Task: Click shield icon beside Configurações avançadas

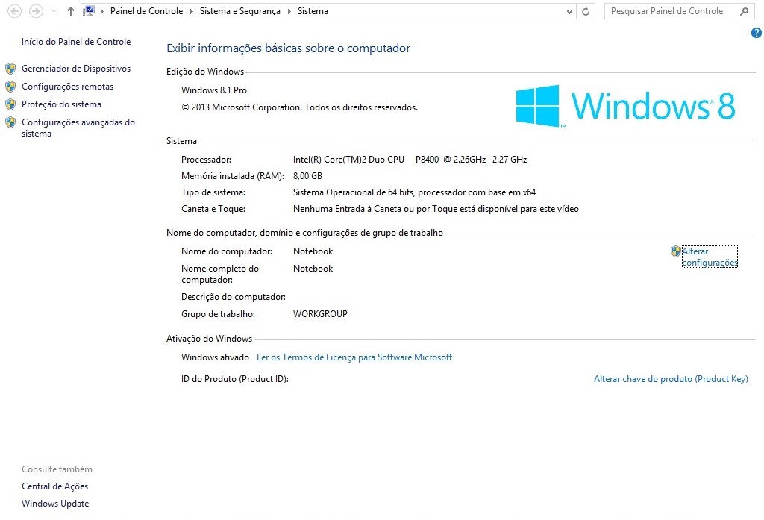Action: coord(10,122)
